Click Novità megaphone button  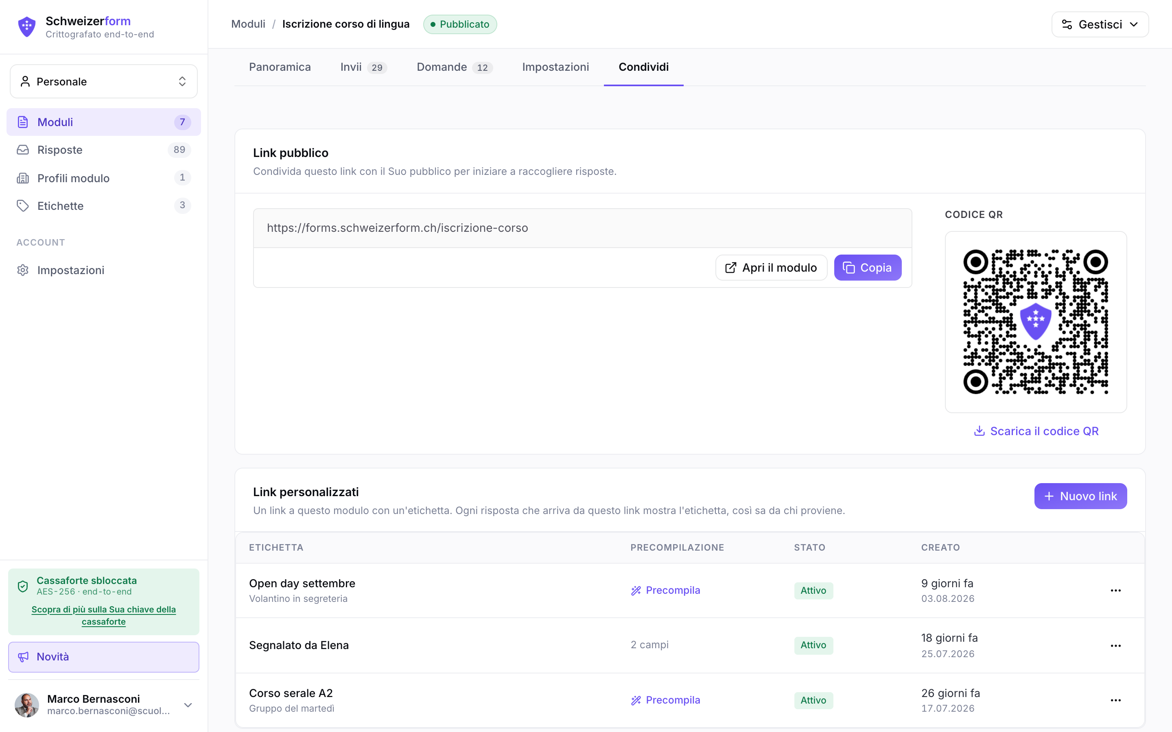[104, 657]
